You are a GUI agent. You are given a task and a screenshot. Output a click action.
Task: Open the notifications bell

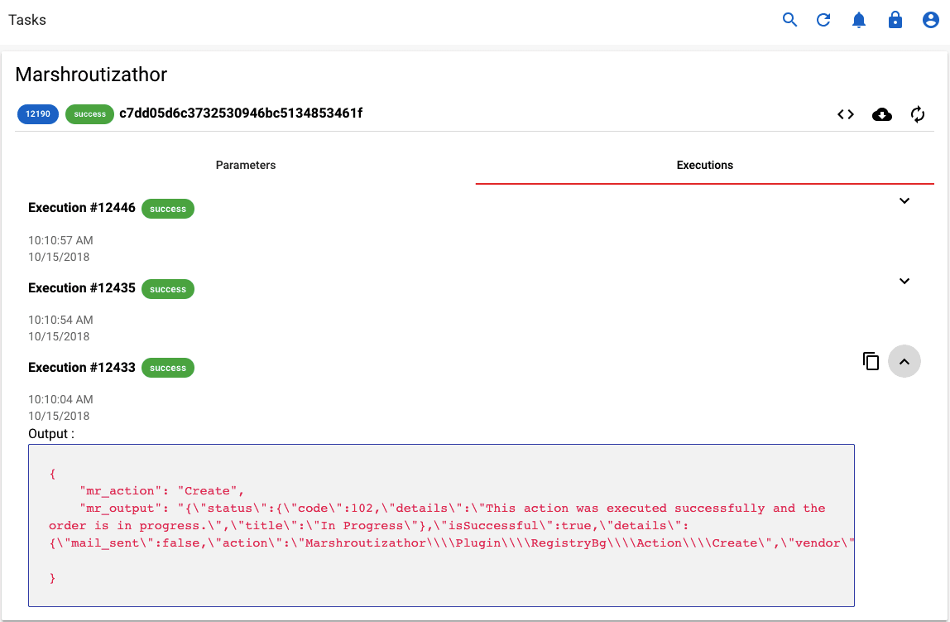coord(859,19)
